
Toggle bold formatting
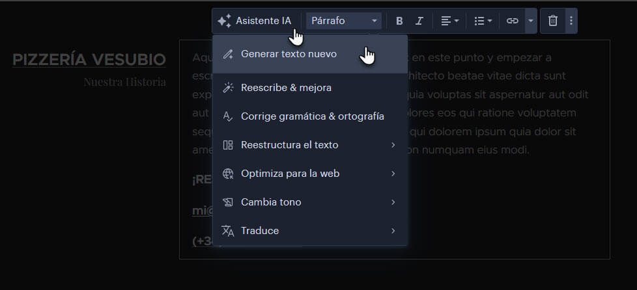(399, 21)
